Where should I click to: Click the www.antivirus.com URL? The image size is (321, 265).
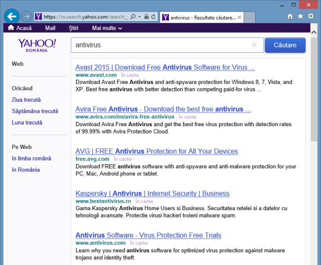[100, 243]
